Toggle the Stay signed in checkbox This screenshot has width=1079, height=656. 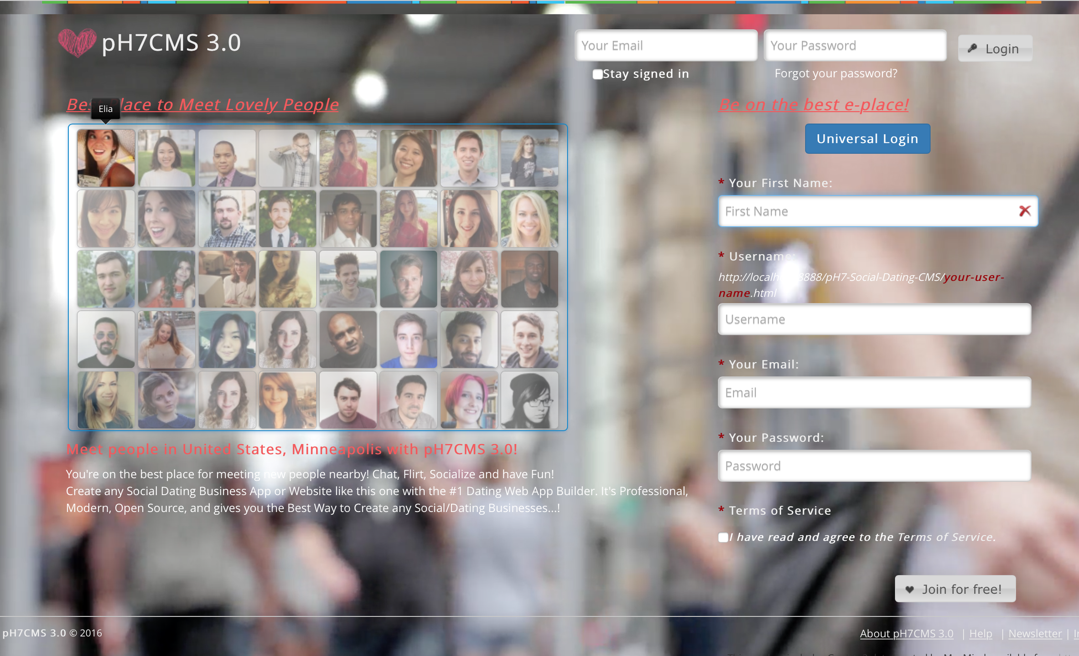point(597,73)
